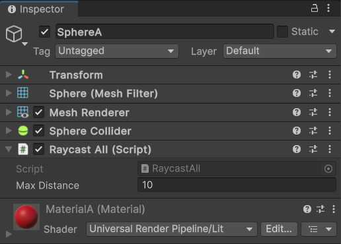This screenshot has height=244, width=341.
Task: Collapse the Raycast All script foldout
Action: (9, 149)
